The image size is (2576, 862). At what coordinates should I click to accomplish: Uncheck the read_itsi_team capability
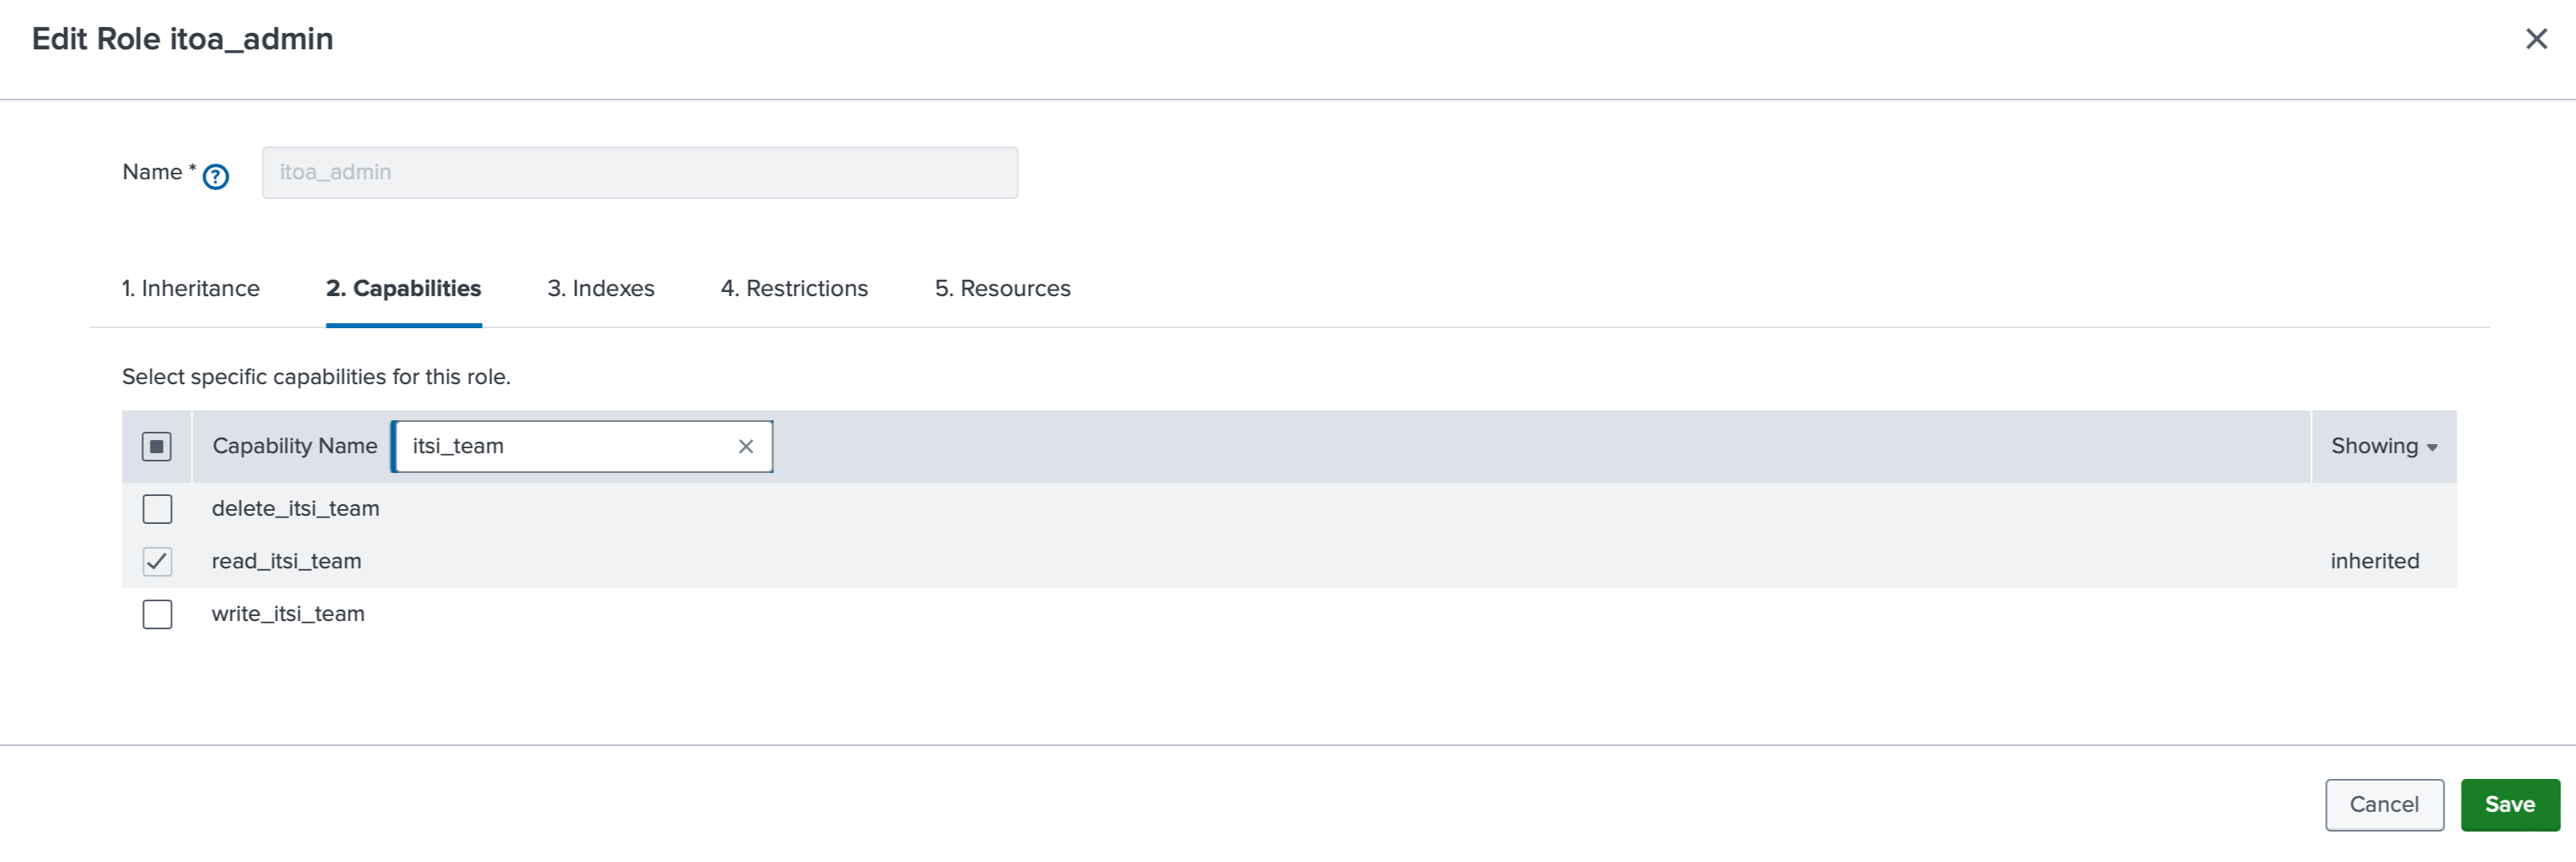(157, 561)
